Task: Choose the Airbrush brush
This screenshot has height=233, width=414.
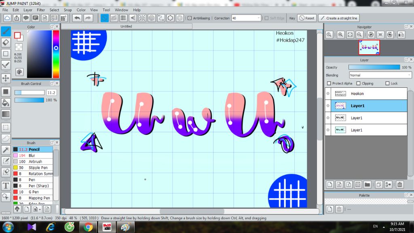Action: click(33, 161)
